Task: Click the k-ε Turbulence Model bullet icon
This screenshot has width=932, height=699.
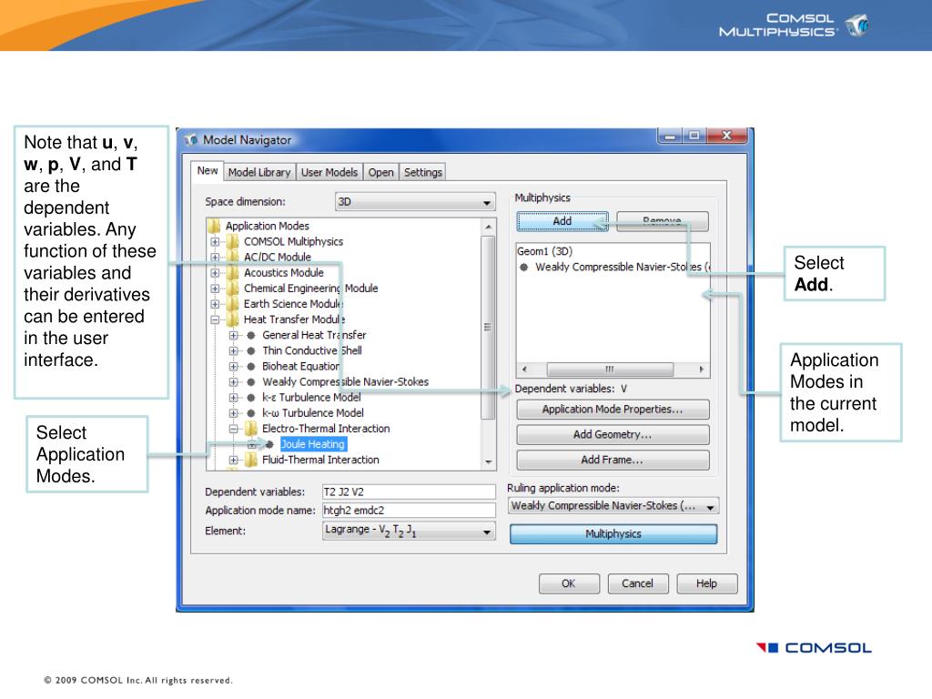Action: click(x=251, y=397)
